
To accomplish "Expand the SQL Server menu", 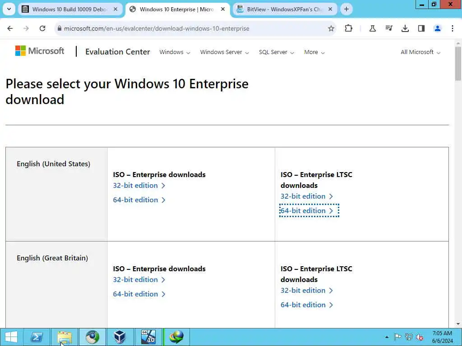I will (277, 52).
